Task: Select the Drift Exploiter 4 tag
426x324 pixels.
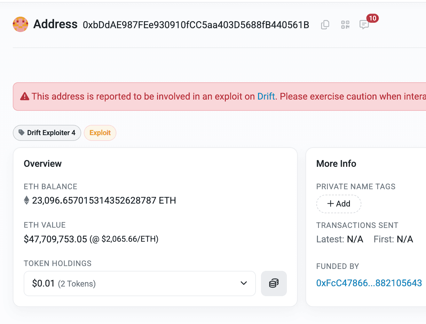Action: tap(47, 133)
